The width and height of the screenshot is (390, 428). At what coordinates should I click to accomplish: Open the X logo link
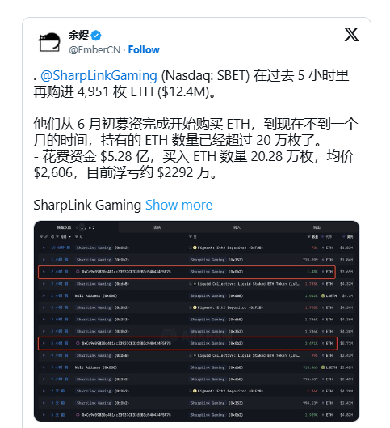[x=351, y=35]
